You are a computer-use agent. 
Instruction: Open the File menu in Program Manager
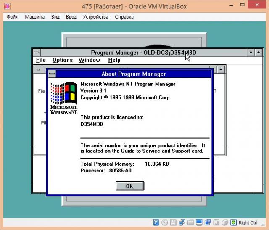tap(41, 60)
